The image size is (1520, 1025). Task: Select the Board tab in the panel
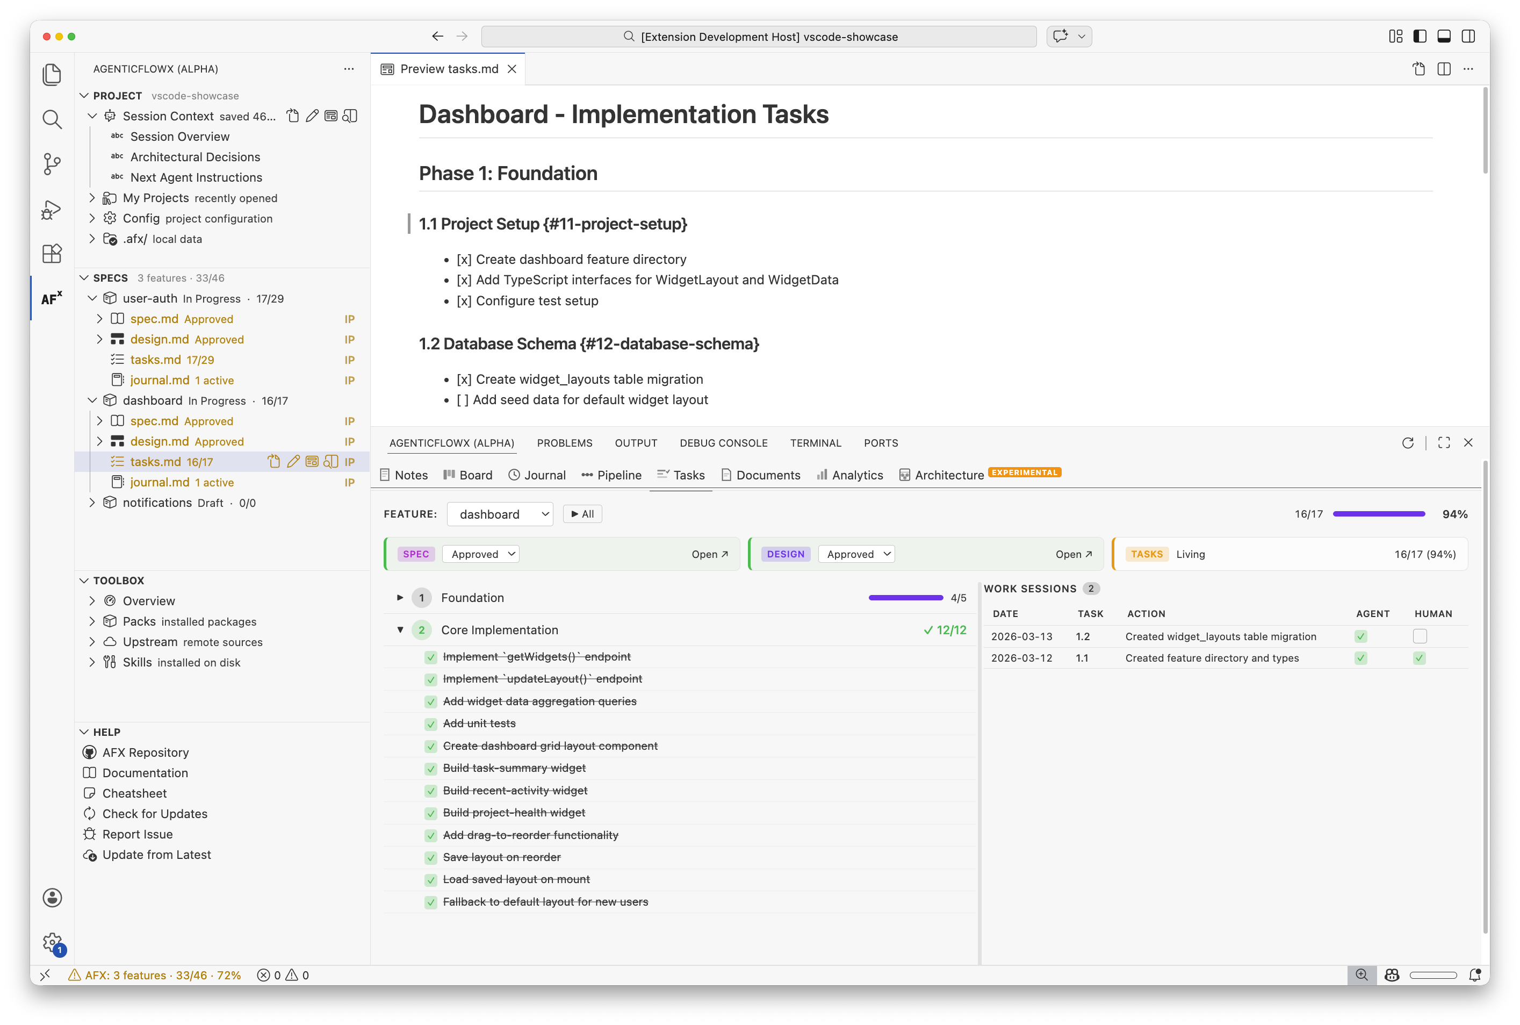(x=468, y=475)
